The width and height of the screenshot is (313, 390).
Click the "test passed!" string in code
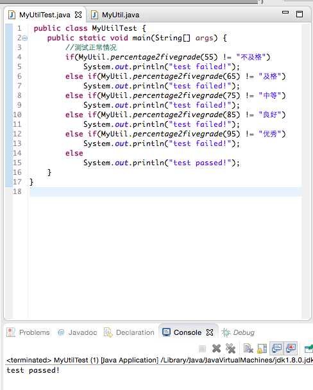[x=200, y=163]
